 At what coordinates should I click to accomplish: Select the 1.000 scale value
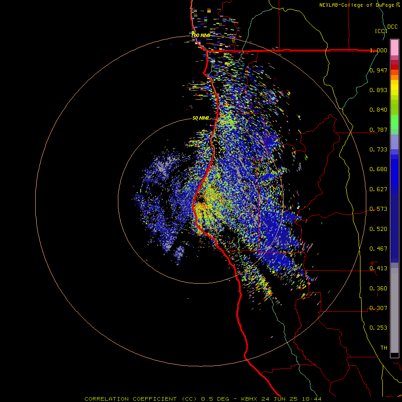(x=378, y=50)
